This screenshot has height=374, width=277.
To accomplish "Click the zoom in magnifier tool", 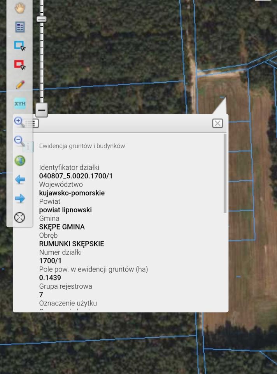I will pos(19,122).
